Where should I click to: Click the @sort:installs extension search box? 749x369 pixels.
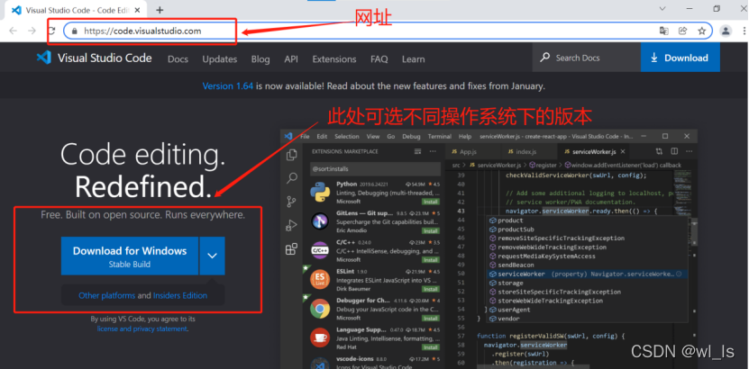pyautogui.click(x=375, y=169)
